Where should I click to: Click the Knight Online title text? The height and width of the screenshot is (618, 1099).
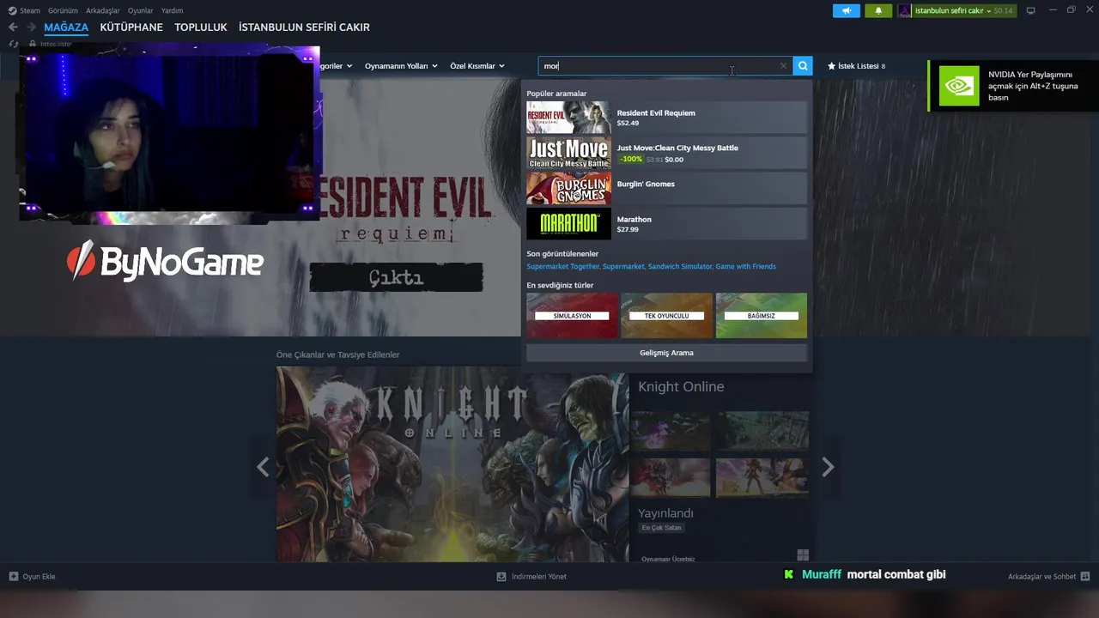(x=681, y=387)
